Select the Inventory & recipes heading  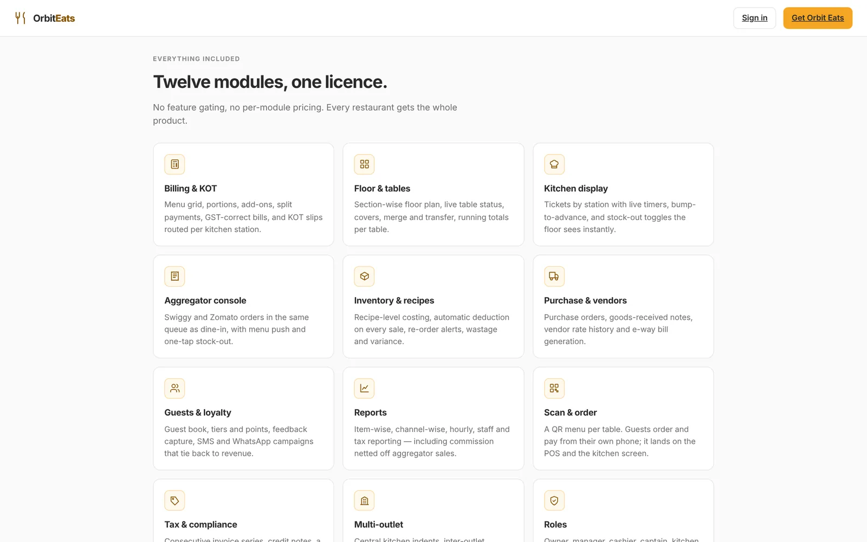(394, 301)
